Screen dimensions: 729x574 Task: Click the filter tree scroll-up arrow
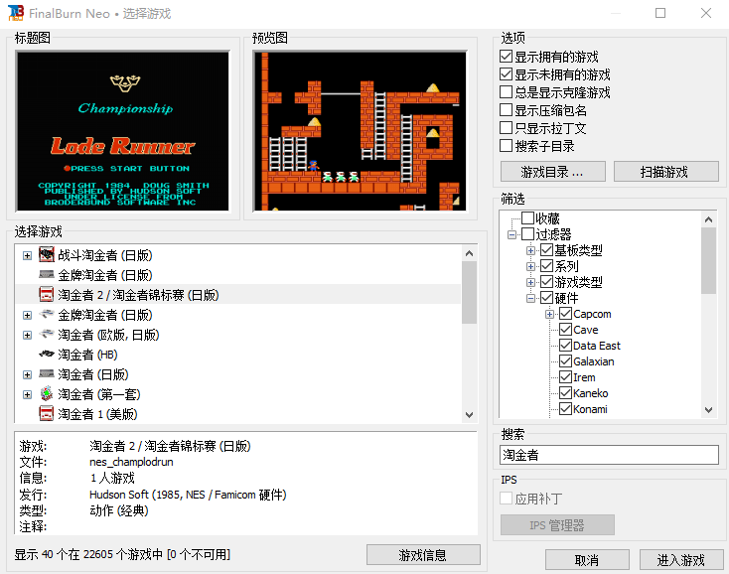coord(708,219)
